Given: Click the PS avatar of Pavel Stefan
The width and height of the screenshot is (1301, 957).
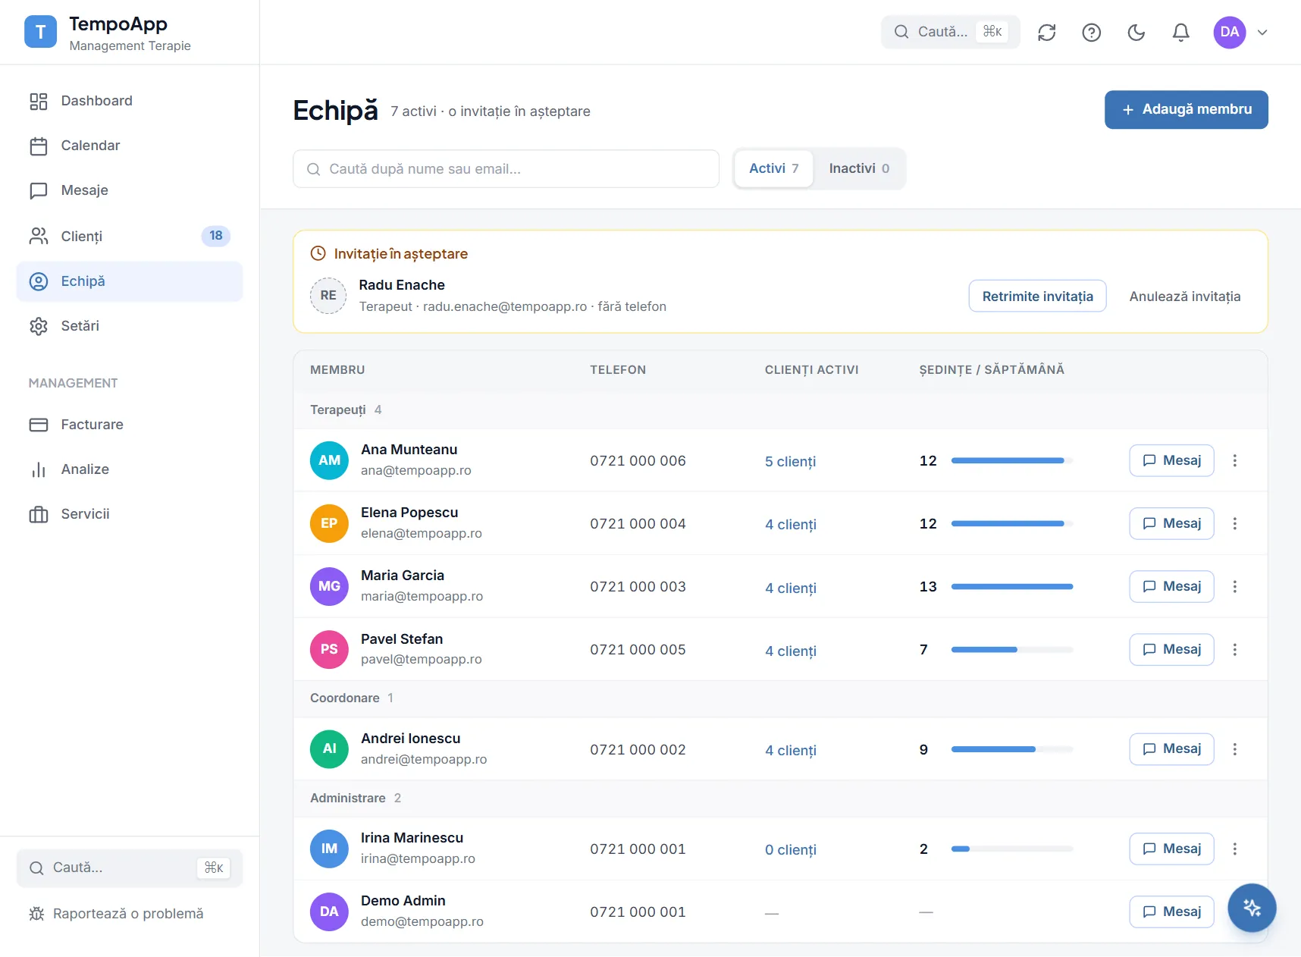Looking at the screenshot, I should tap(329, 649).
